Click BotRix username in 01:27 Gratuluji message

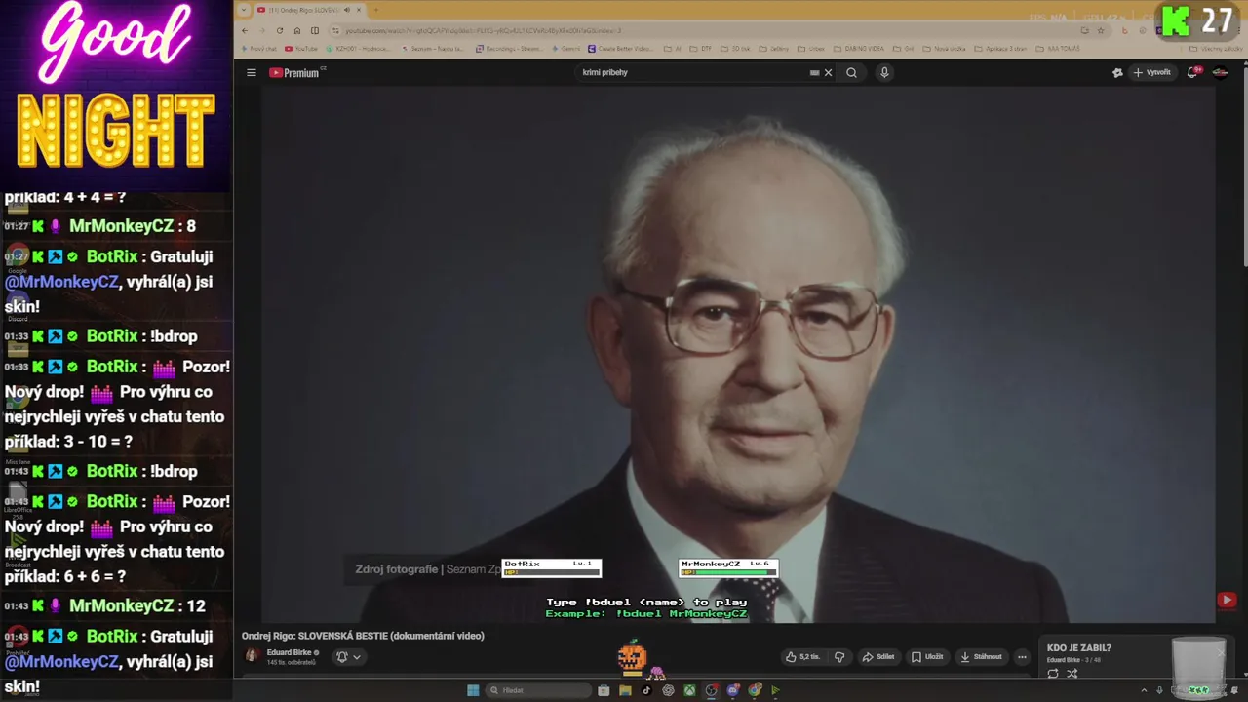[x=112, y=256]
